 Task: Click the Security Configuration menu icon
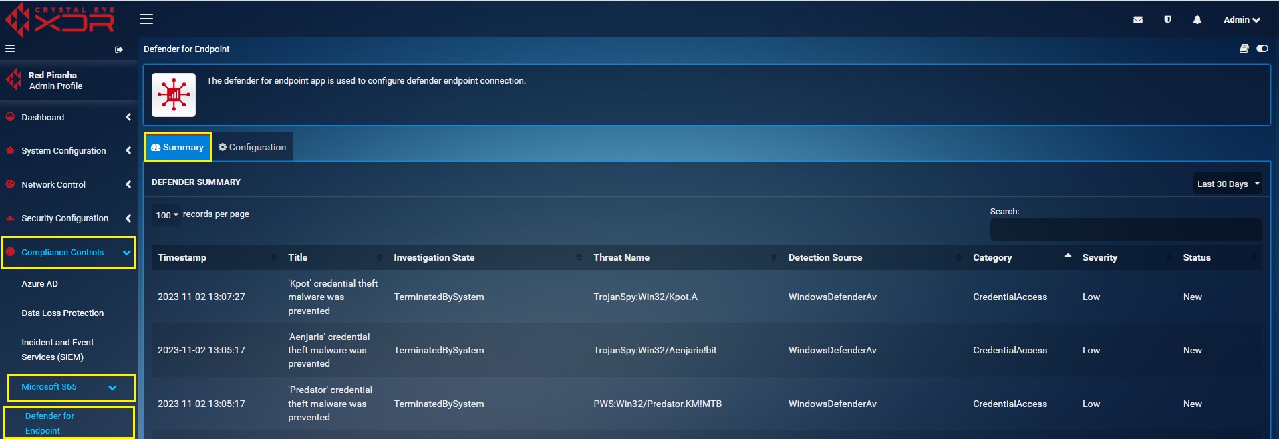pos(10,218)
